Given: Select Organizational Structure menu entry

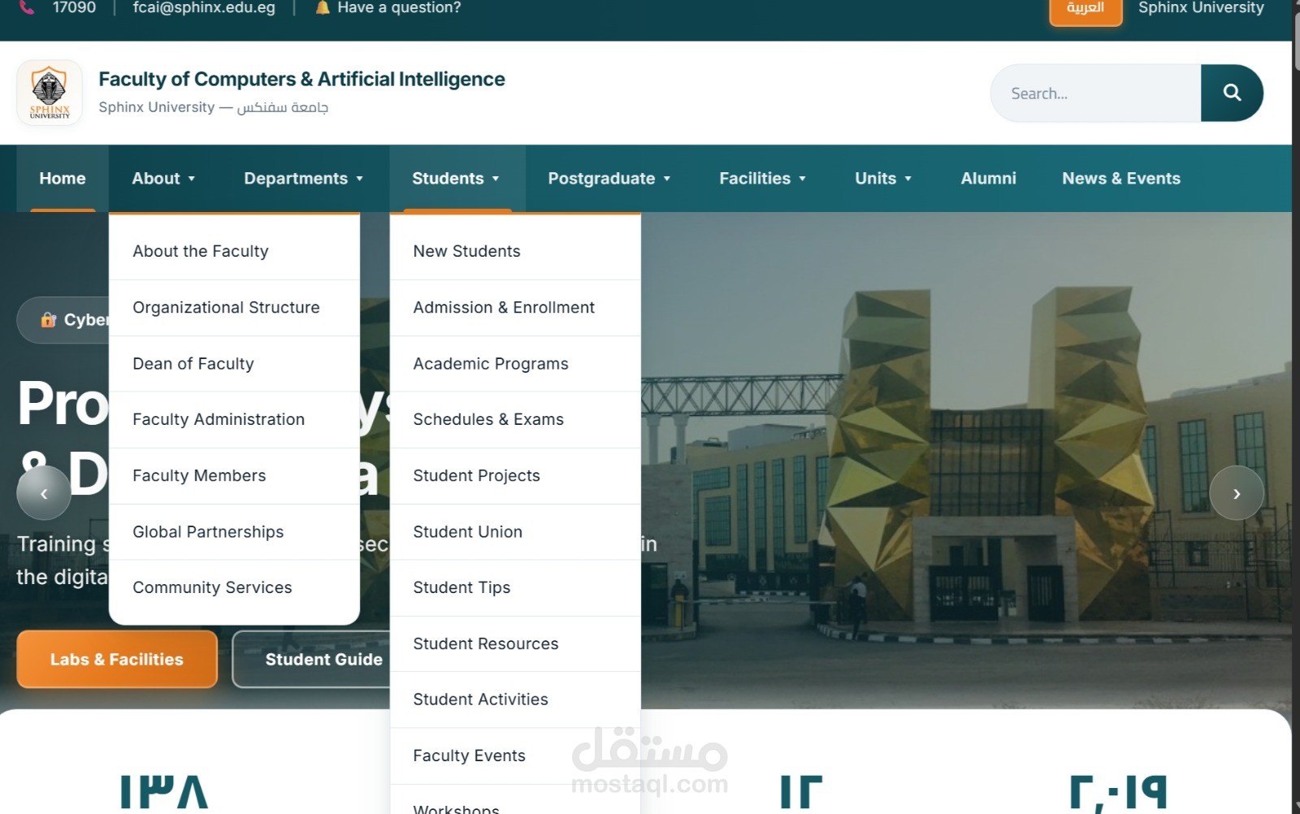Looking at the screenshot, I should coord(234,307).
